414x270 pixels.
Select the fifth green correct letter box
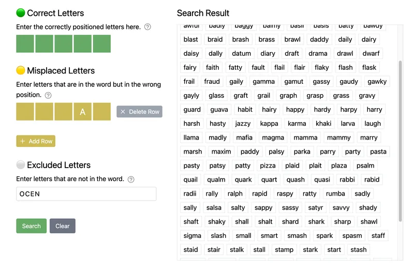[102, 44]
